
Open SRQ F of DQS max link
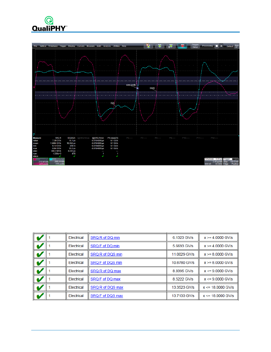pos(107,296)
